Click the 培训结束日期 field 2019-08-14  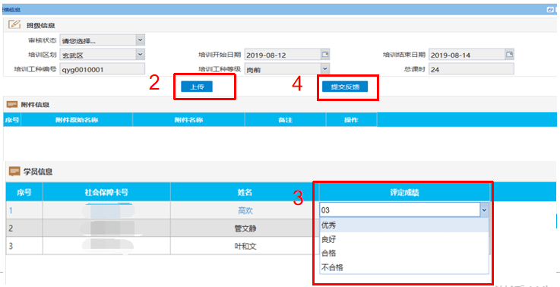pos(467,55)
